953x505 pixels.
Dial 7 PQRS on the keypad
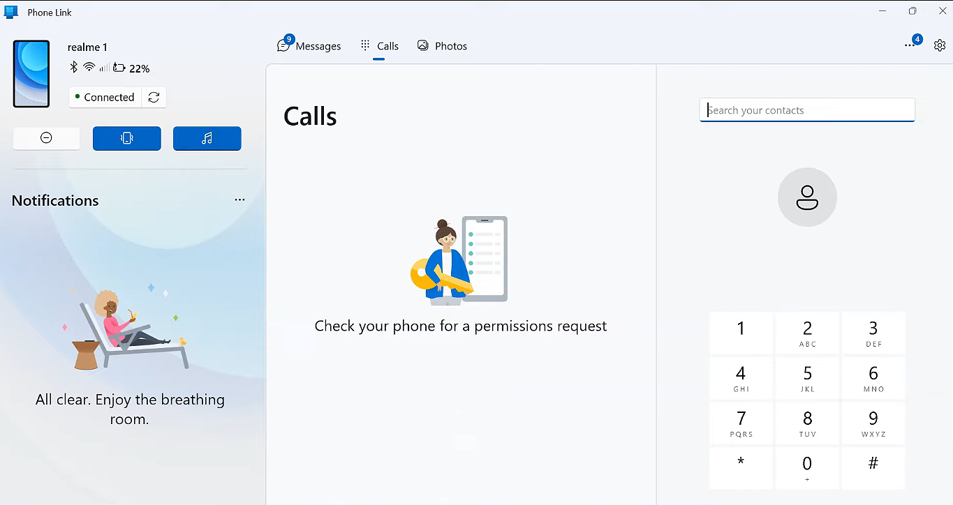pos(741,423)
